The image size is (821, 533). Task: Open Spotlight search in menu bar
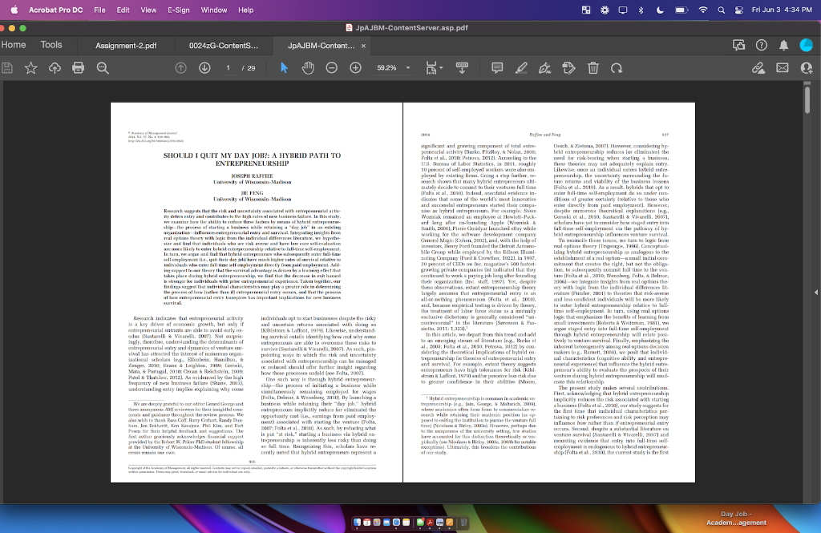pyautogui.click(x=721, y=10)
